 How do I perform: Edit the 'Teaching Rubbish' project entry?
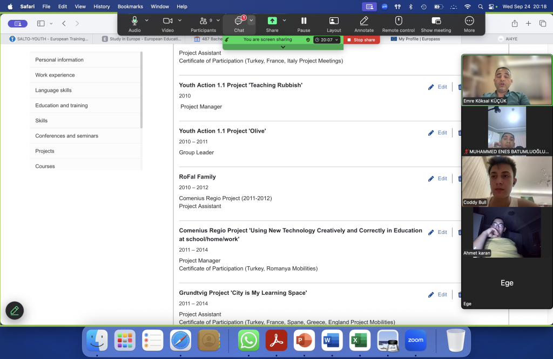[x=438, y=87]
